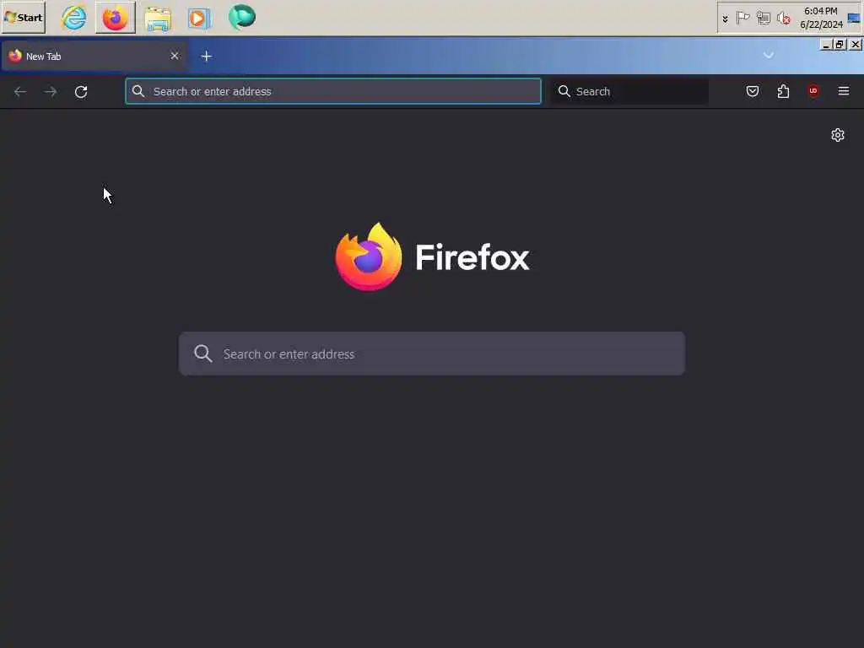This screenshot has width=864, height=648.
Task: Click the muted volume tray icon
Action: click(x=784, y=19)
